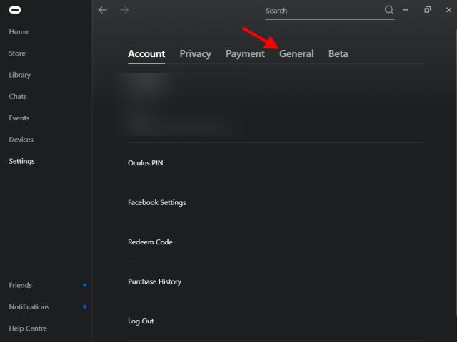Focus the Search input field
457x342 pixels.
[323, 11]
